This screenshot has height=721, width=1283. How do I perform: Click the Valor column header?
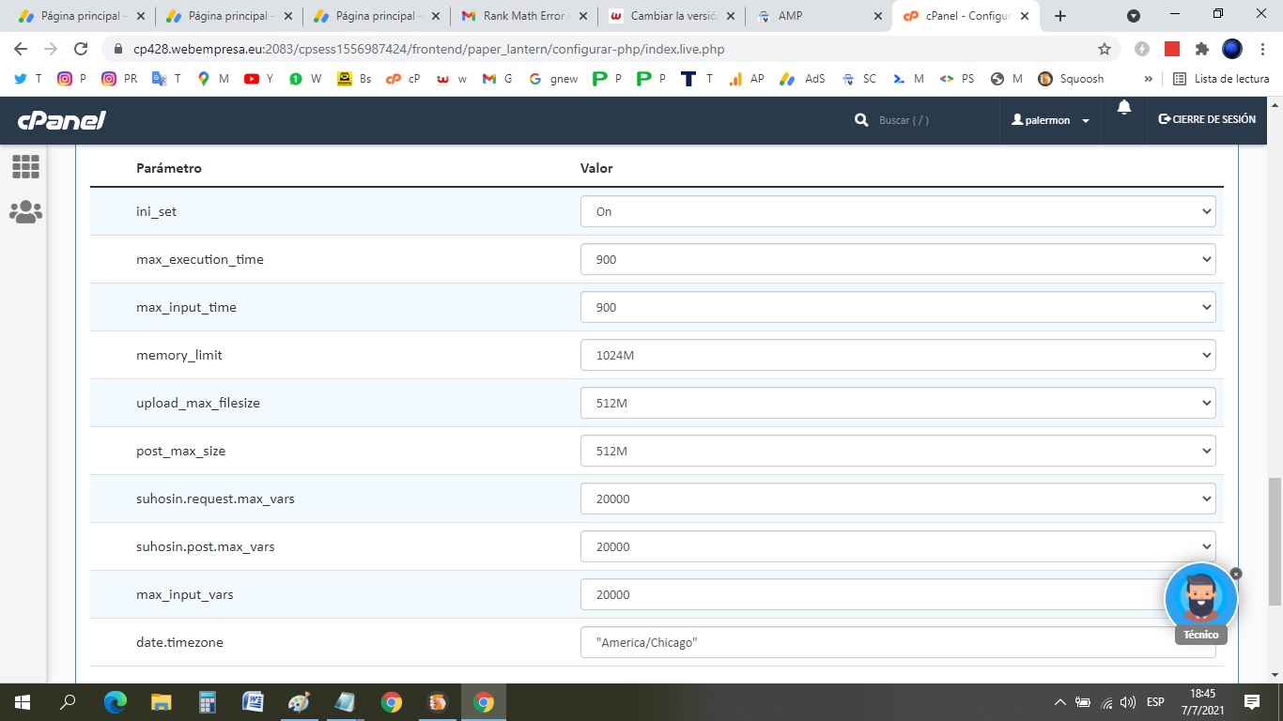[x=596, y=168]
